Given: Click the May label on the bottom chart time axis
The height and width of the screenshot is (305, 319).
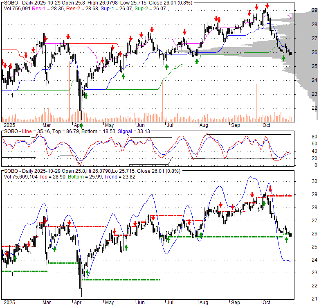Looking at the screenshot, I should coord(109,303).
